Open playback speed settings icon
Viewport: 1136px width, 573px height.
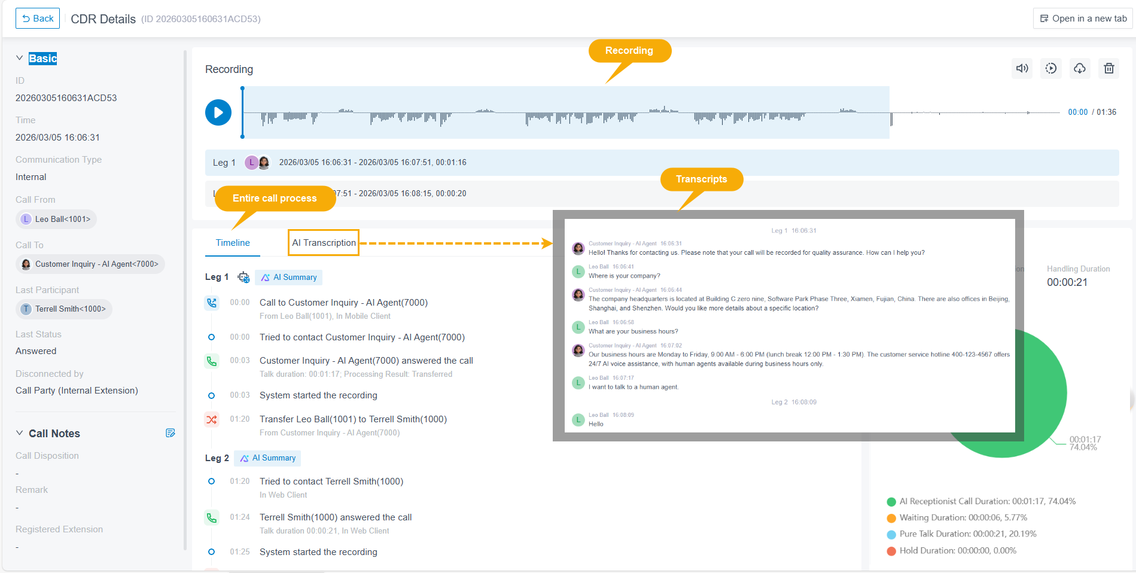[x=1051, y=68]
